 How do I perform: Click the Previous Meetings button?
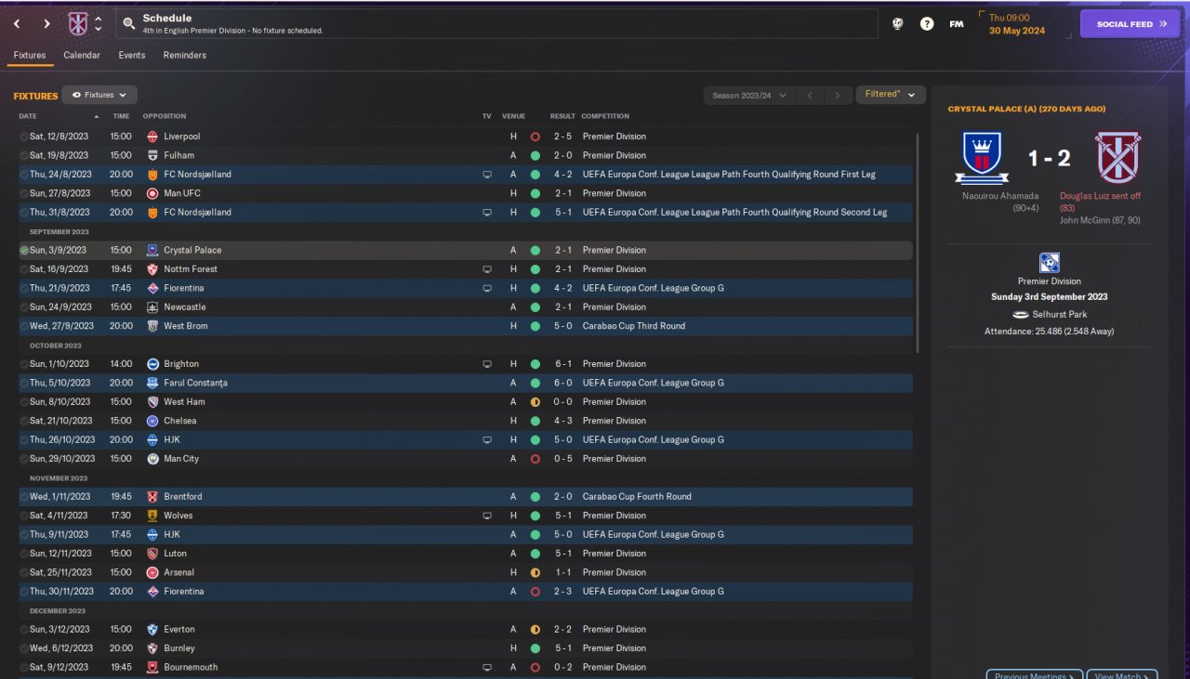pos(1035,674)
